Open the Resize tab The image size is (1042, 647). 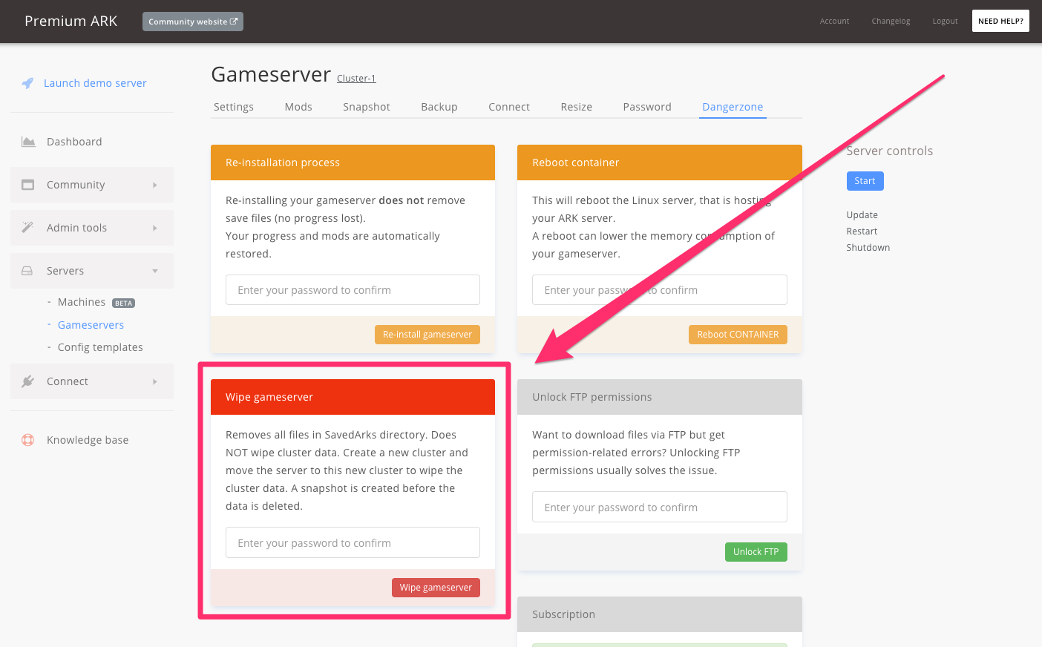coord(577,107)
